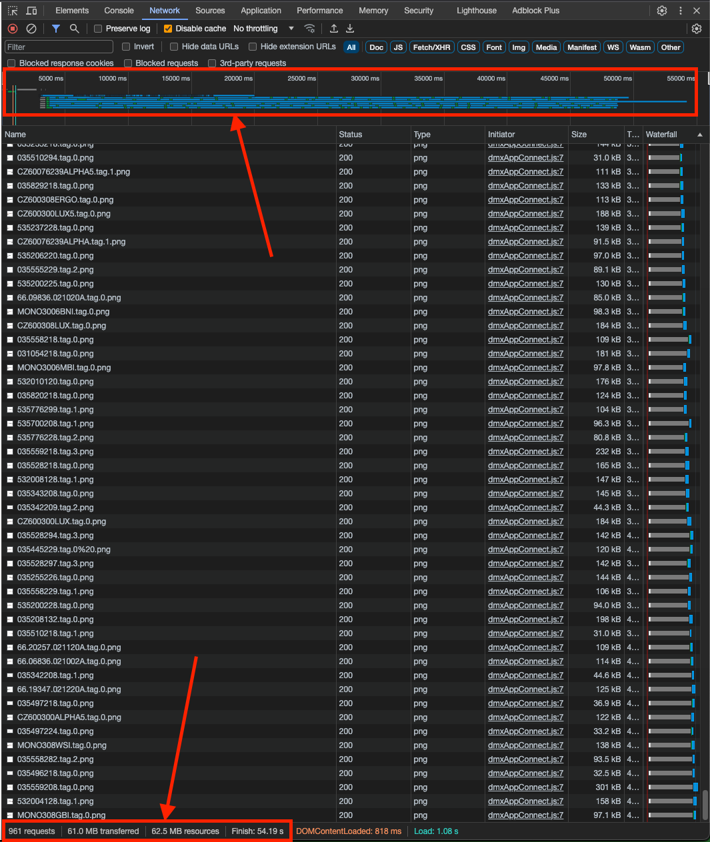The height and width of the screenshot is (842, 710).
Task: Open the Memory tab
Action: pos(373,11)
